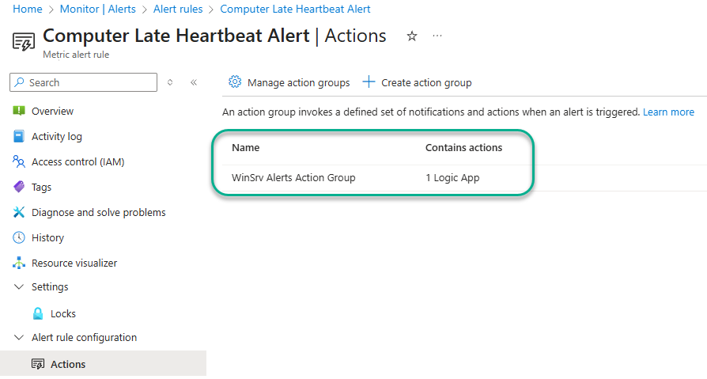
Task: Select Alert rule configuration label
Action: pos(85,338)
